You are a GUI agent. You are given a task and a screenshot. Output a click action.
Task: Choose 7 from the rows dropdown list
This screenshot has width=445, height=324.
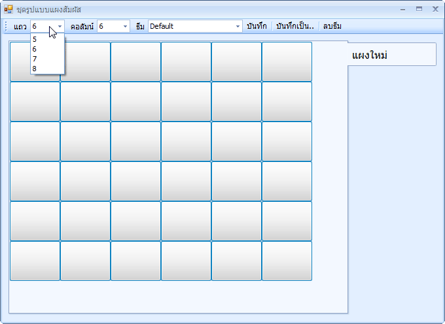click(x=35, y=59)
